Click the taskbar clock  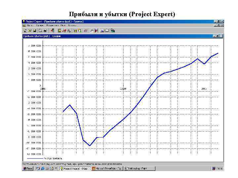[219, 168]
